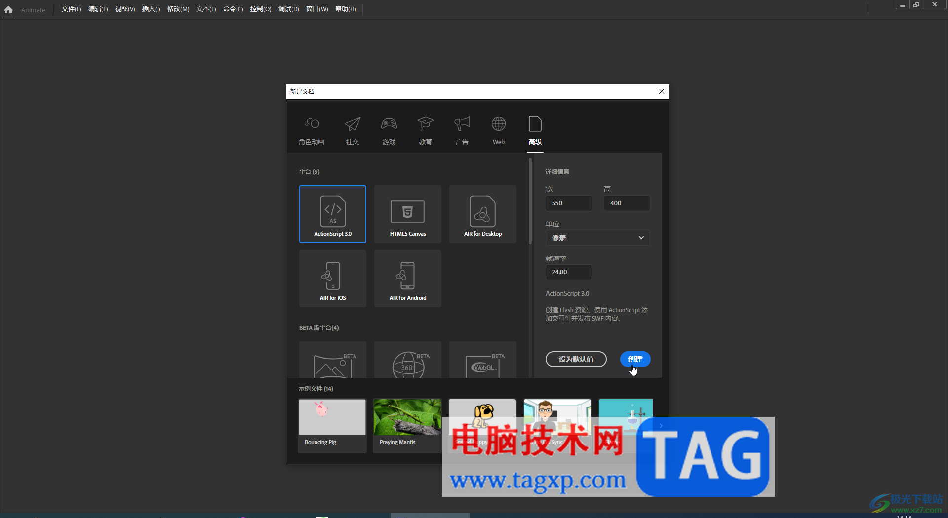This screenshot has width=948, height=518.
Task: Click the frame rate field 24.00
Action: pyautogui.click(x=568, y=272)
